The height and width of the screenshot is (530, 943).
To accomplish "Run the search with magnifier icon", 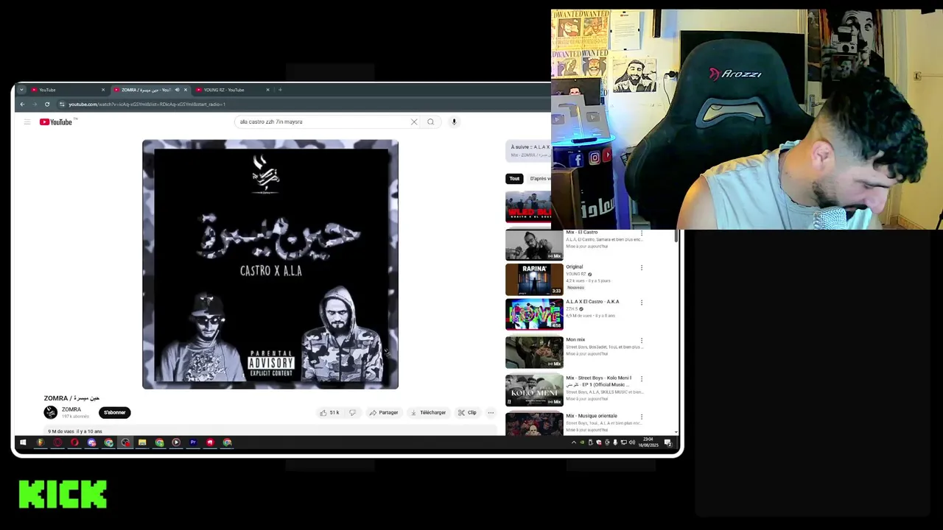I will (x=431, y=122).
